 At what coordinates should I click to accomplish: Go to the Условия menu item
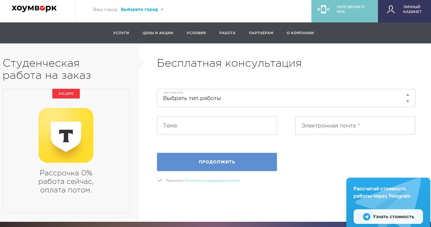196,33
